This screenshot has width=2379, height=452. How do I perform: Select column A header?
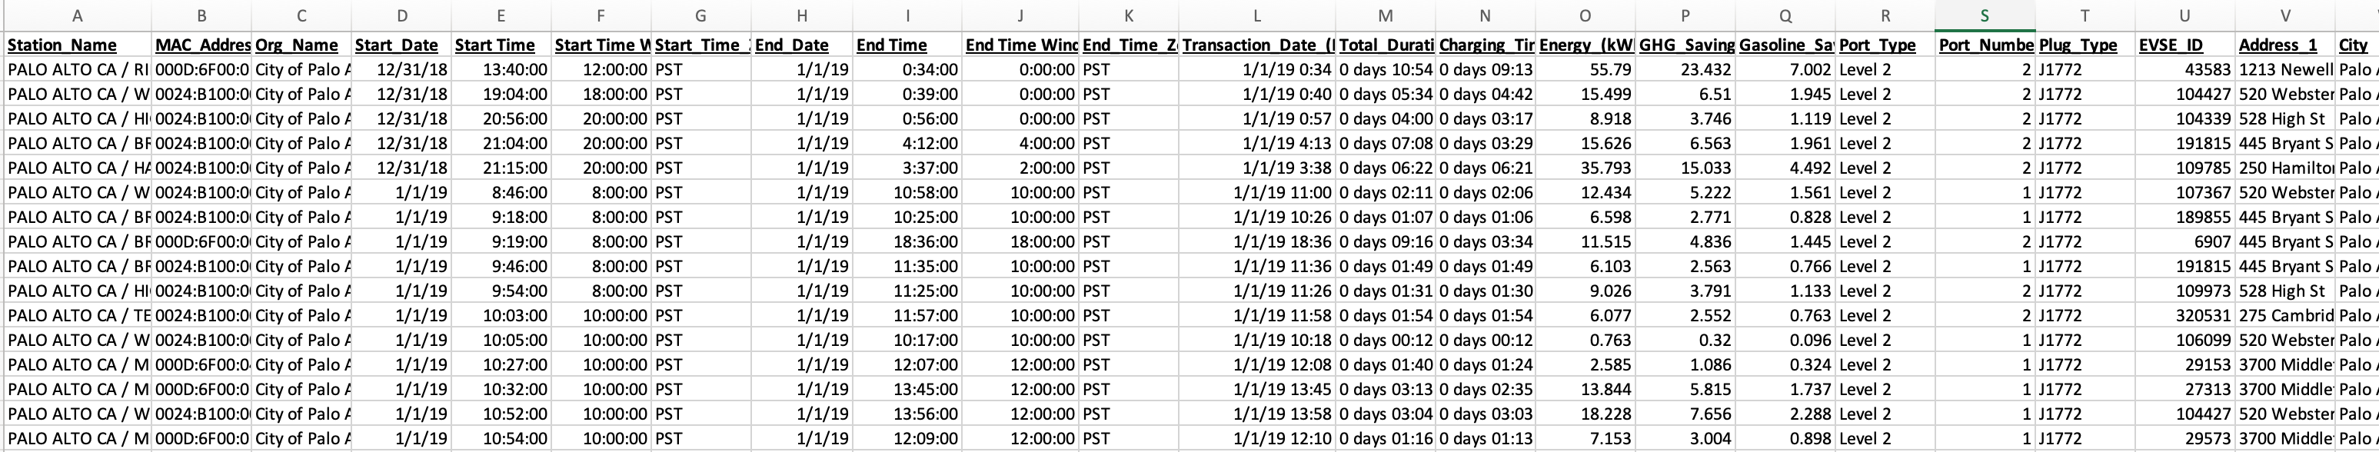[78, 15]
